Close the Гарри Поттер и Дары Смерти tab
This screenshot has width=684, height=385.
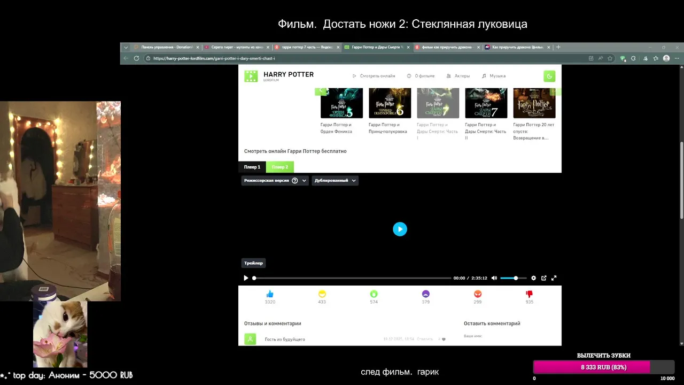tap(408, 47)
